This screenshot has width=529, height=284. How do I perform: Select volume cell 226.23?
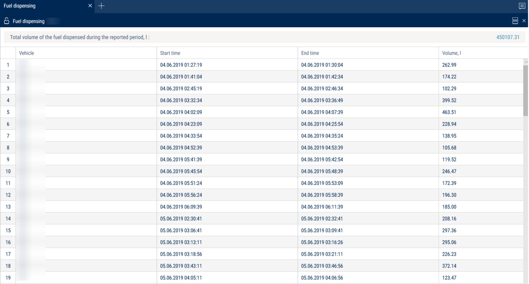tap(449, 254)
